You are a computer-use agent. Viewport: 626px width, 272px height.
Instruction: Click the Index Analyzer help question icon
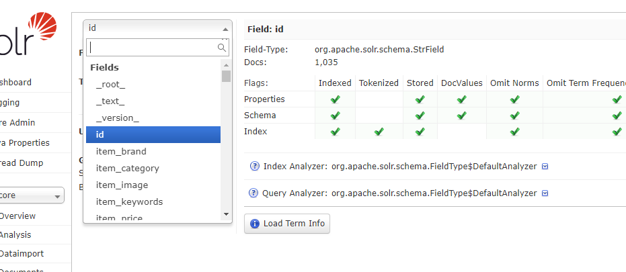coord(254,167)
